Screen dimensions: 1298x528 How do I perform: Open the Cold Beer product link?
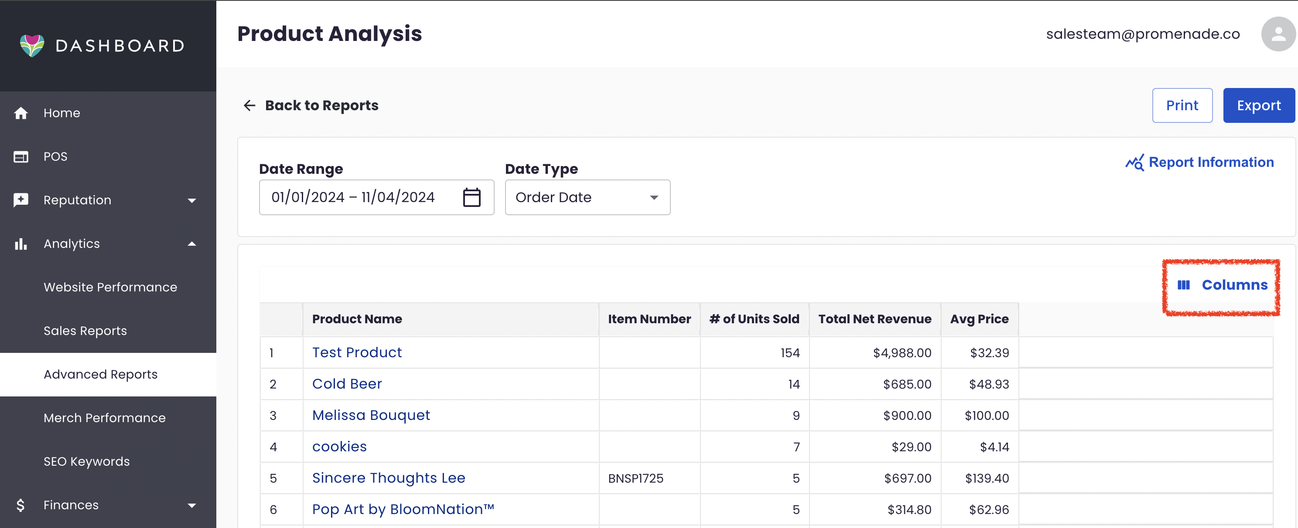[x=347, y=384]
